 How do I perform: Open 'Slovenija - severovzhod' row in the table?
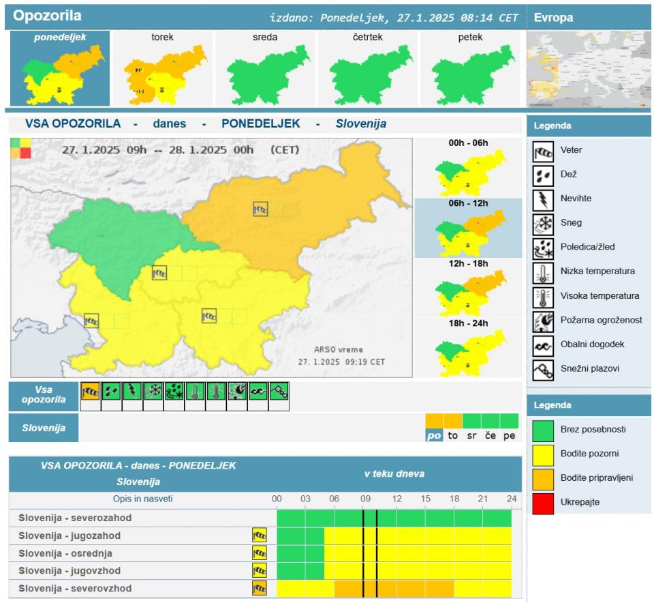75,588
